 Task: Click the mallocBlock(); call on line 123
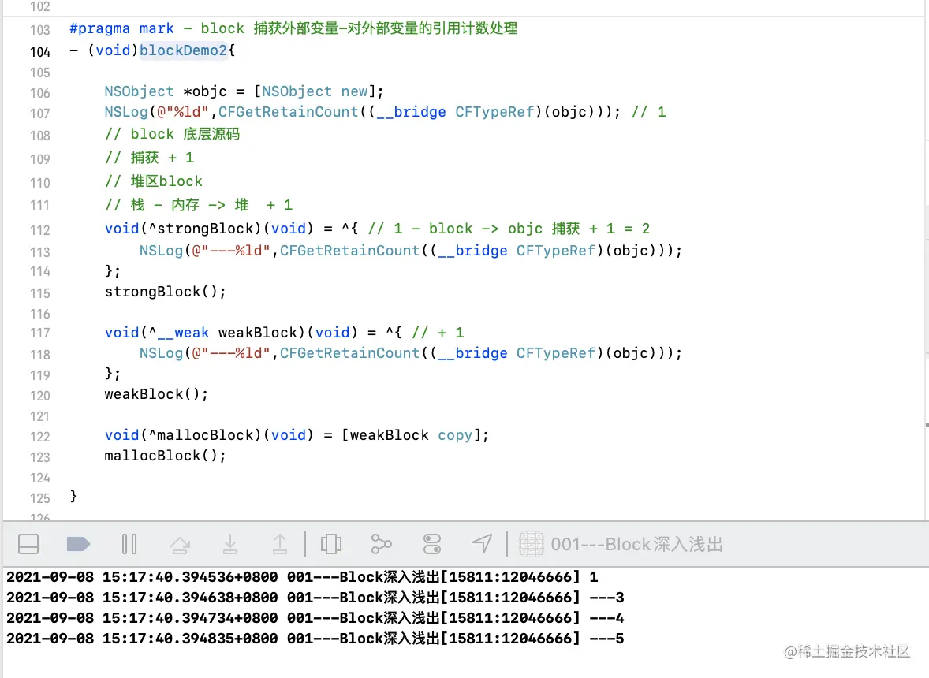(166, 456)
